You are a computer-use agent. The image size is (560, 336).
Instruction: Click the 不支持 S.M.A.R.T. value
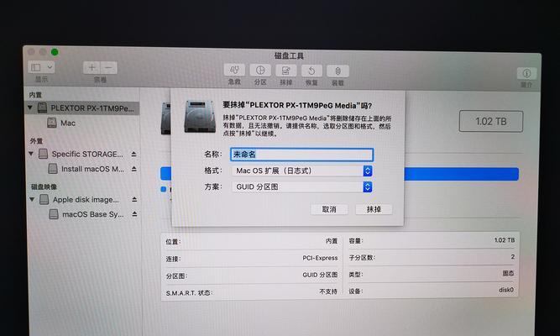tap(328, 291)
